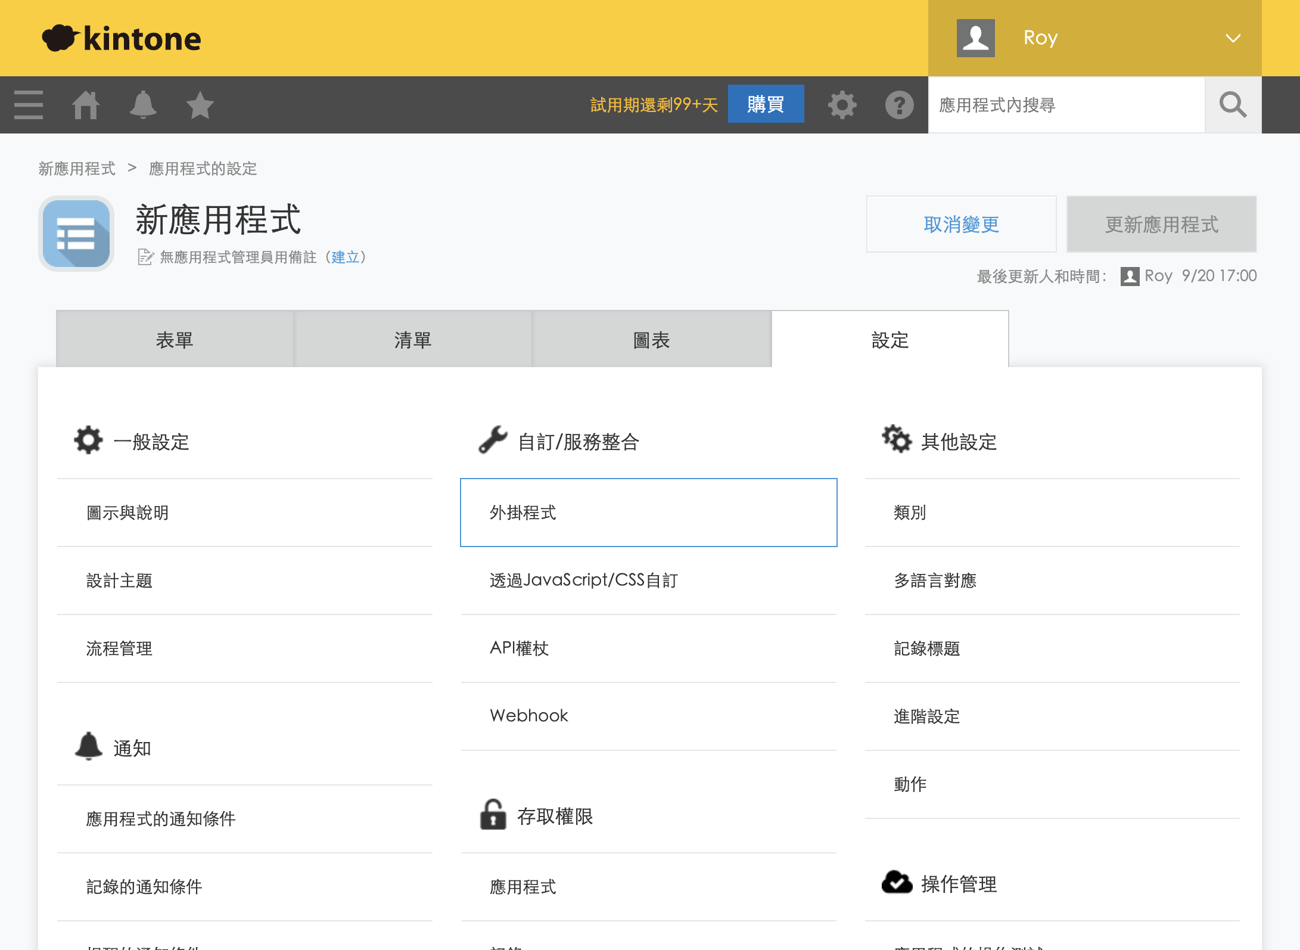The height and width of the screenshot is (950, 1300).
Task: Open 應用程式的通知條件 settings
Action: [245, 819]
